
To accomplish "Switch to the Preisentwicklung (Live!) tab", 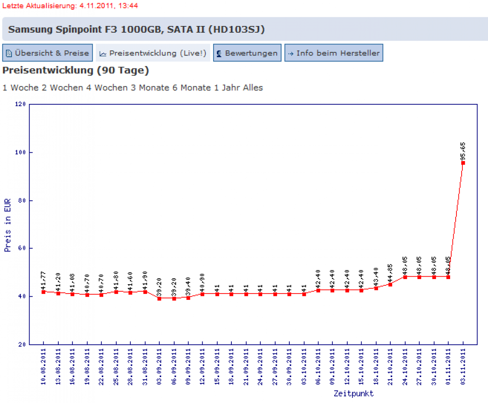I will tap(153, 53).
